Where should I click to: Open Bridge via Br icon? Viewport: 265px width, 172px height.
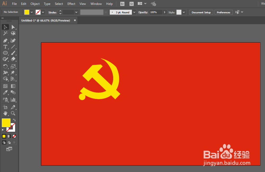coord(122,4)
